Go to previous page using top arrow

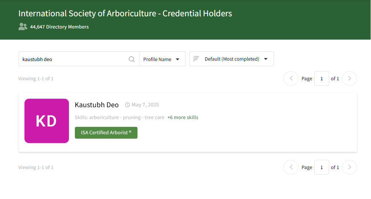pyautogui.click(x=291, y=78)
